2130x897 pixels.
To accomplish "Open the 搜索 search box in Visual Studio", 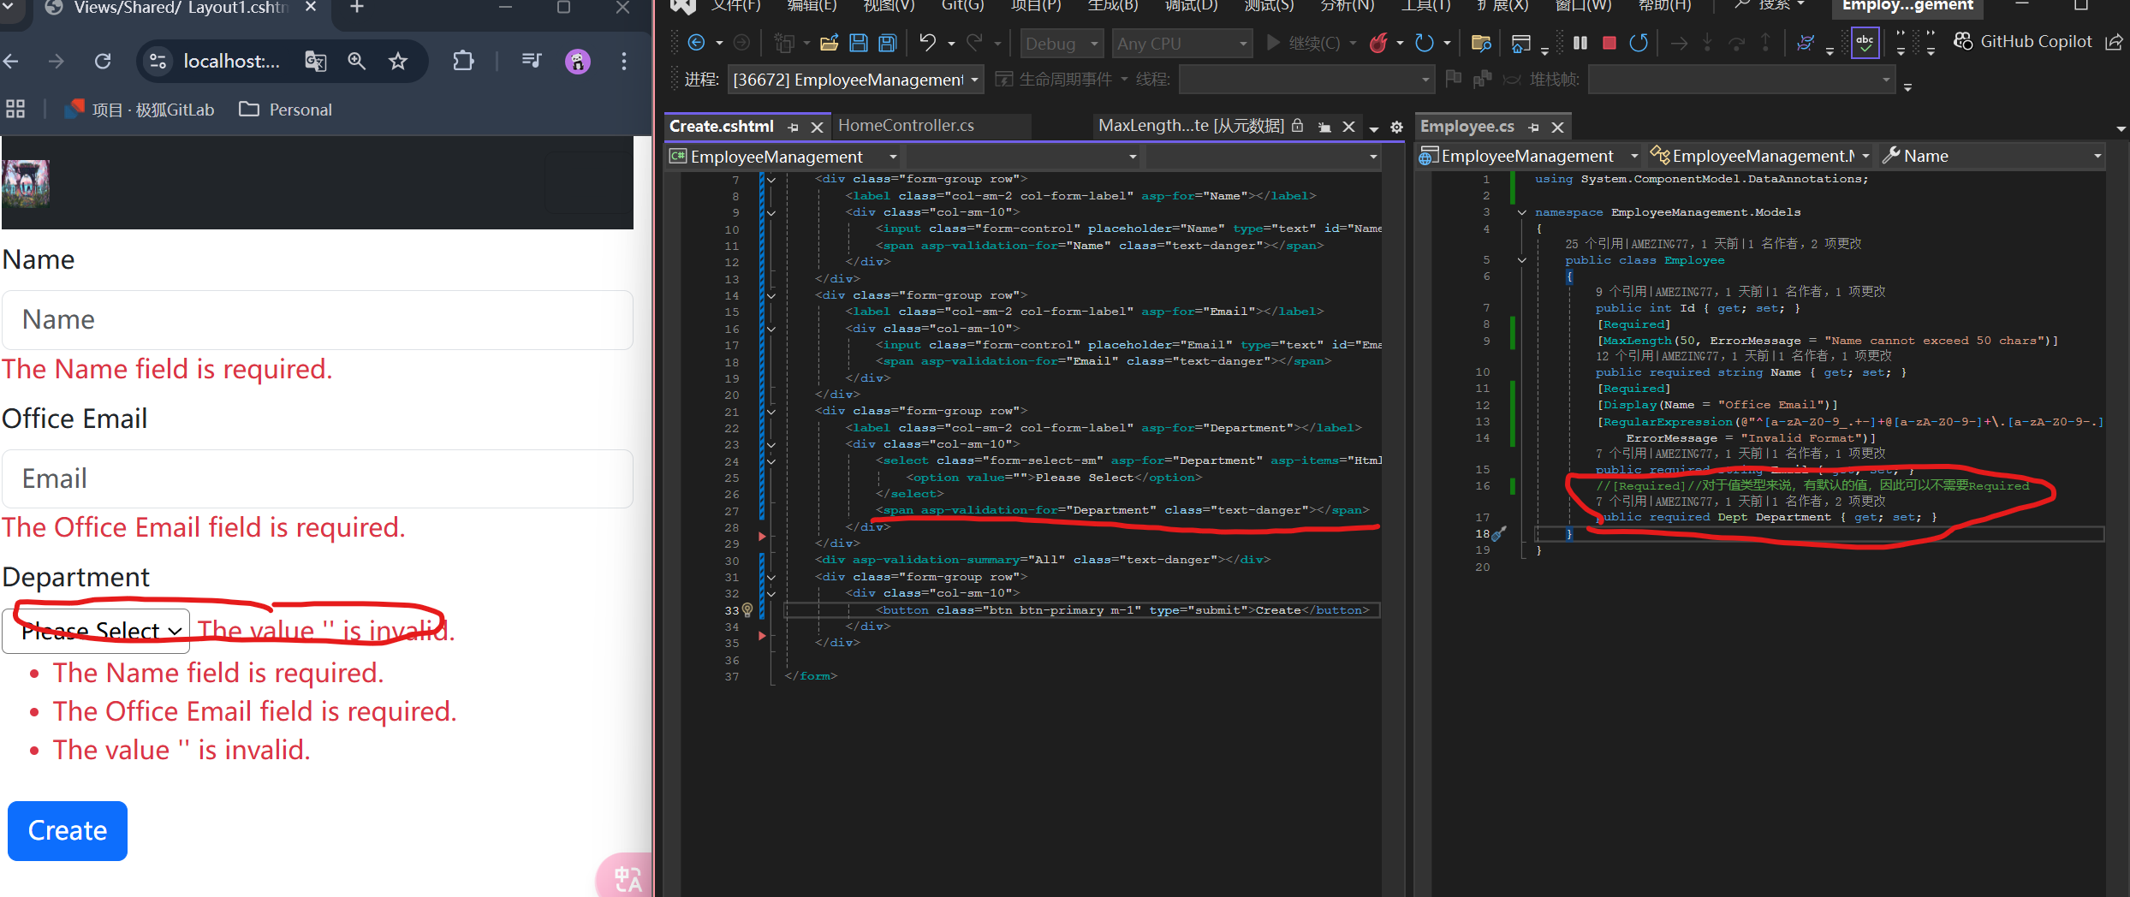I will click(1770, 5).
